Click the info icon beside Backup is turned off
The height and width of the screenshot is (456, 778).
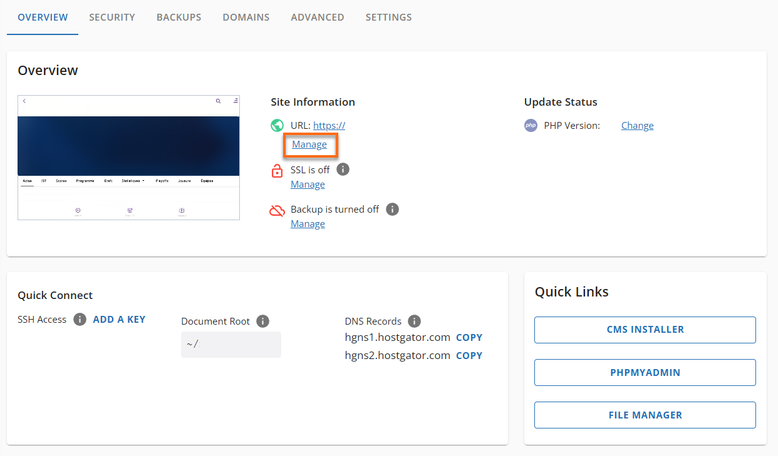392,209
